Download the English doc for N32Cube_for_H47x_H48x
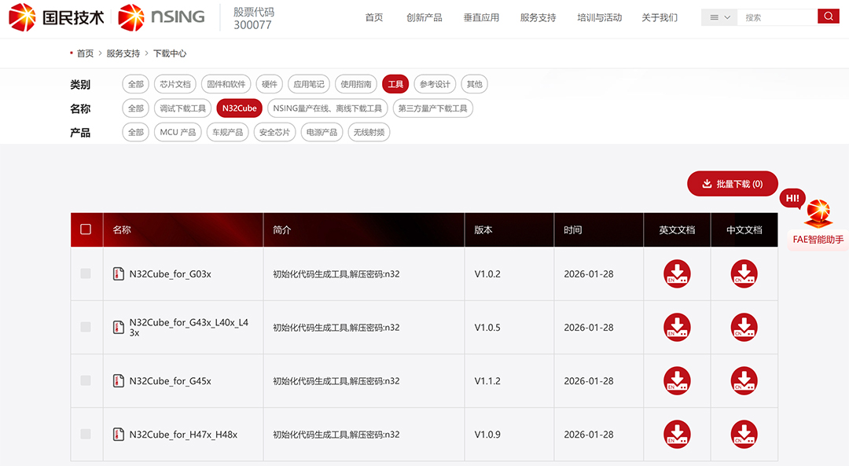Image resolution: width=849 pixels, height=466 pixels. (677, 434)
